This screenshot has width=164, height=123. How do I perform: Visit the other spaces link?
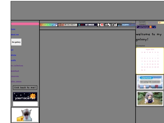(16, 81)
